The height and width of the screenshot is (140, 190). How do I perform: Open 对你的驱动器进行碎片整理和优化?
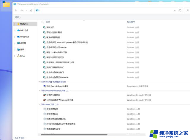(x=61, y=124)
